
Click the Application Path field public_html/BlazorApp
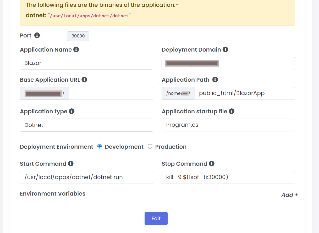(245, 93)
